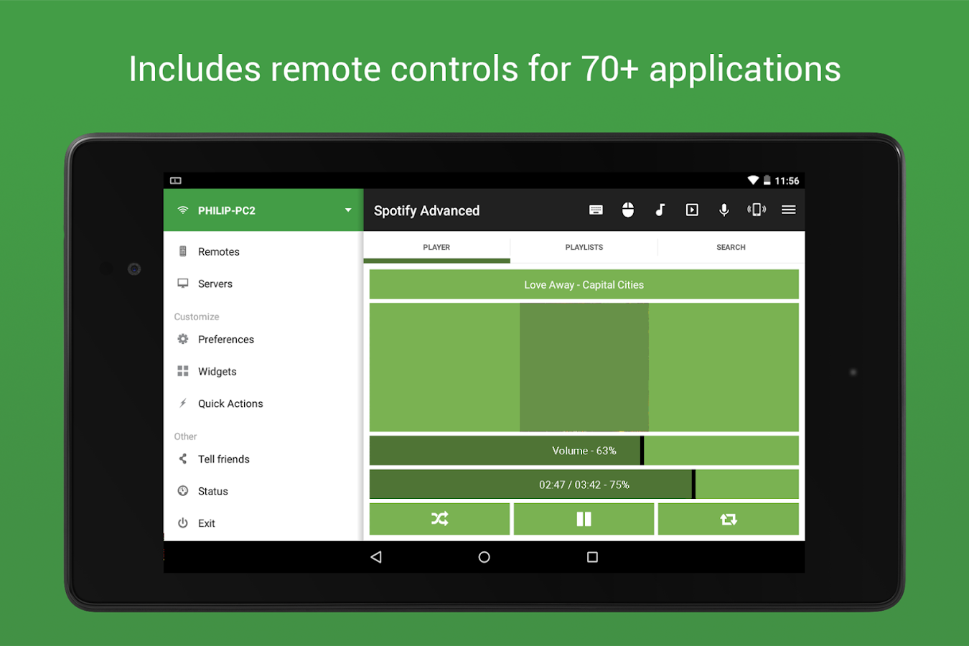Toggle repeat mode in Spotify player
The width and height of the screenshot is (969, 646).
click(728, 518)
